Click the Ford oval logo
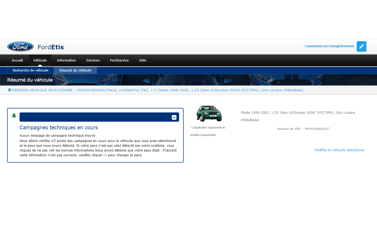The image size is (377, 251). 20,47
